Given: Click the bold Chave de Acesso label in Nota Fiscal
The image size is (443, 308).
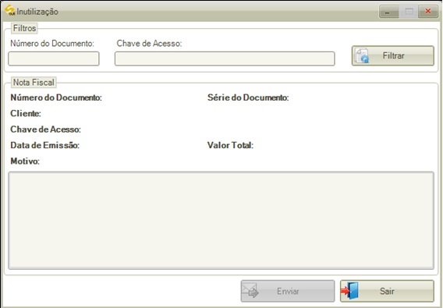Looking at the screenshot, I should click(45, 129).
